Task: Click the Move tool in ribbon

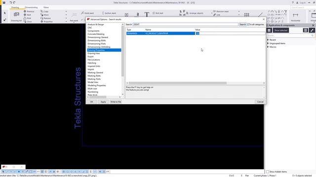Action: coord(44,15)
